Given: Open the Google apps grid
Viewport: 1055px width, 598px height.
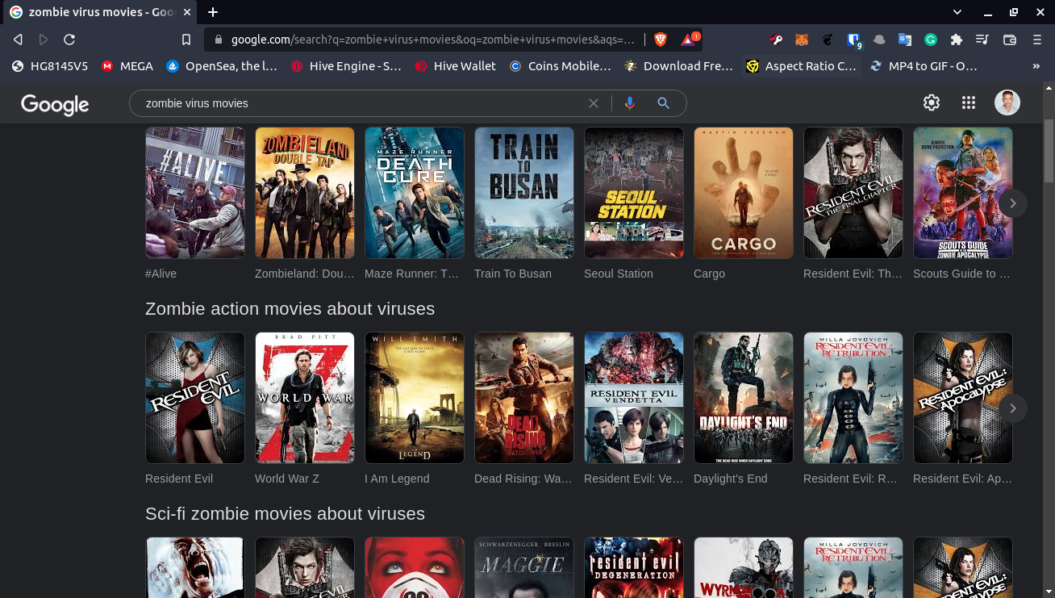Looking at the screenshot, I should (969, 102).
